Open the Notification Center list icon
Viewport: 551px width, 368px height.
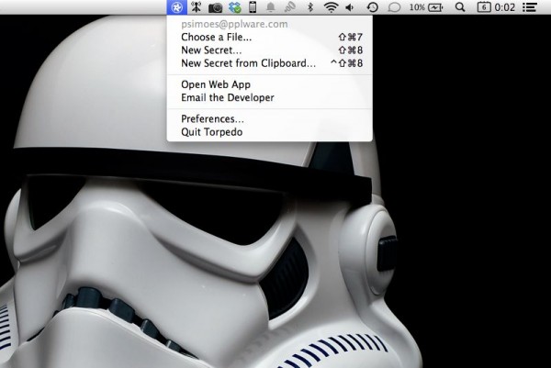pyautogui.click(x=529, y=7)
